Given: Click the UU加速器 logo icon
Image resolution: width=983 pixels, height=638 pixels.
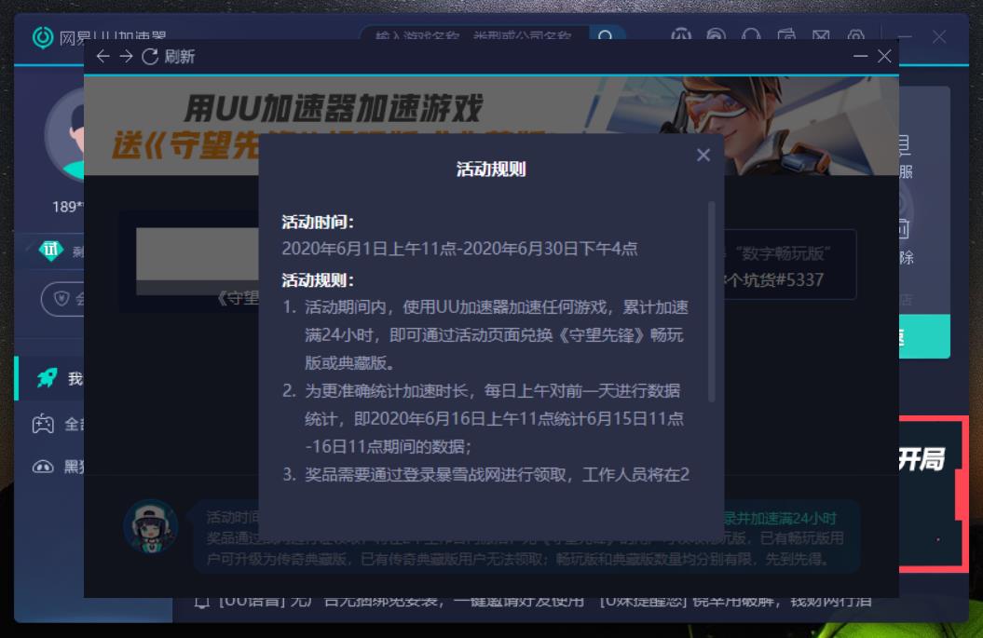Looking at the screenshot, I should 43,37.
